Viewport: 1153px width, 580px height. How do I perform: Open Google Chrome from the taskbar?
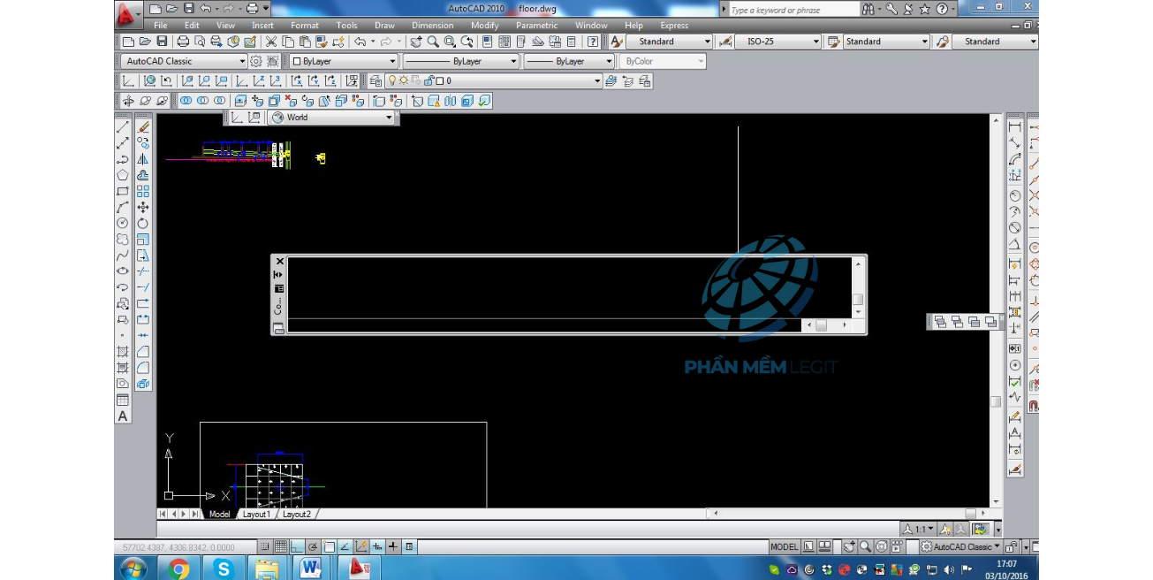[178, 568]
